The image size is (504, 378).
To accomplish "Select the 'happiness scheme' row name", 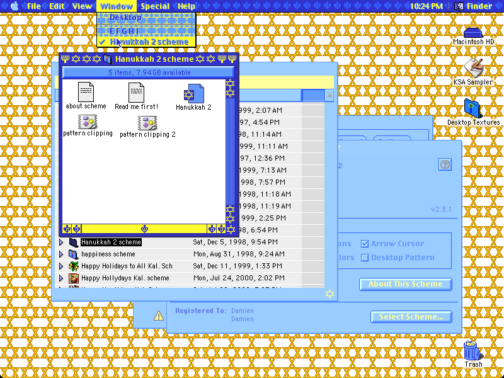I will pyautogui.click(x=108, y=255).
